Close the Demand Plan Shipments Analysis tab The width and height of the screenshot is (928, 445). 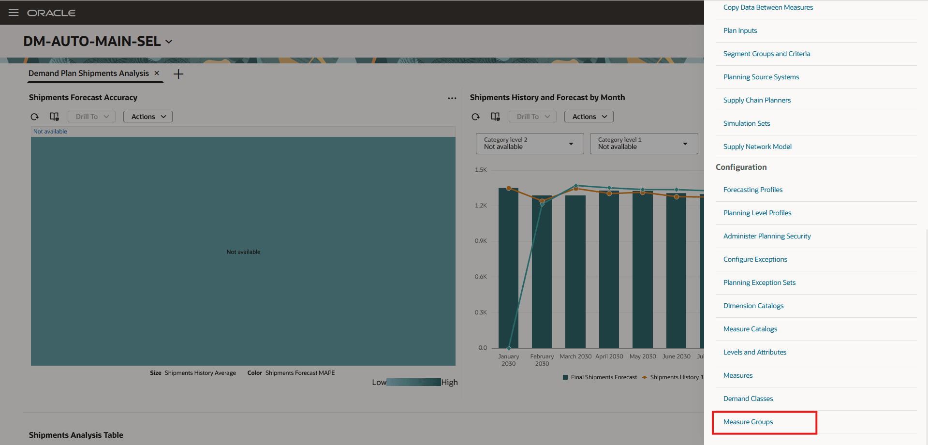157,73
